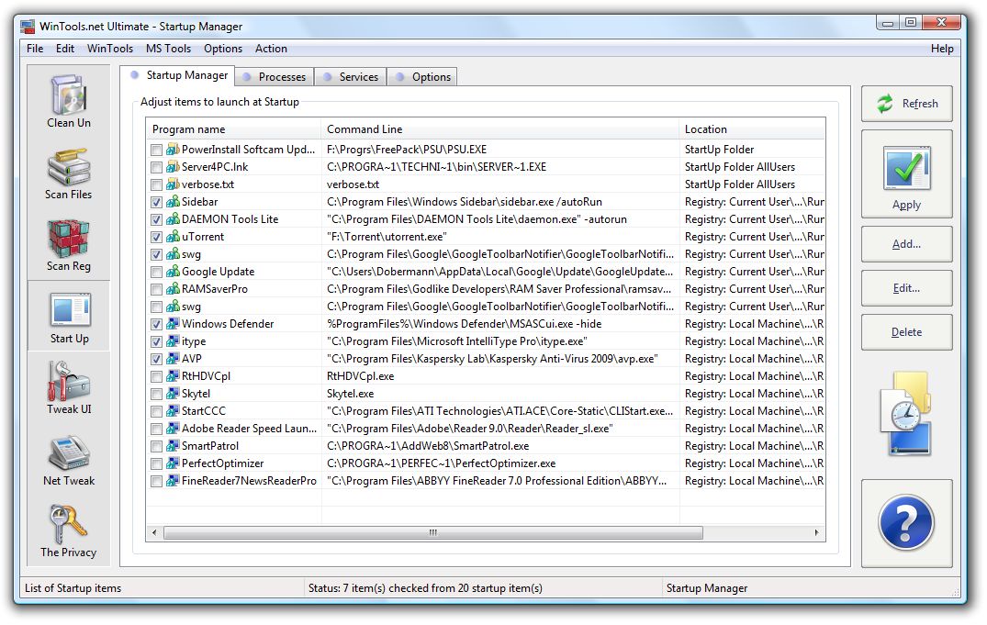Click the horizontal scrollbar thumb
The width and height of the screenshot is (987, 625).
point(433,533)
